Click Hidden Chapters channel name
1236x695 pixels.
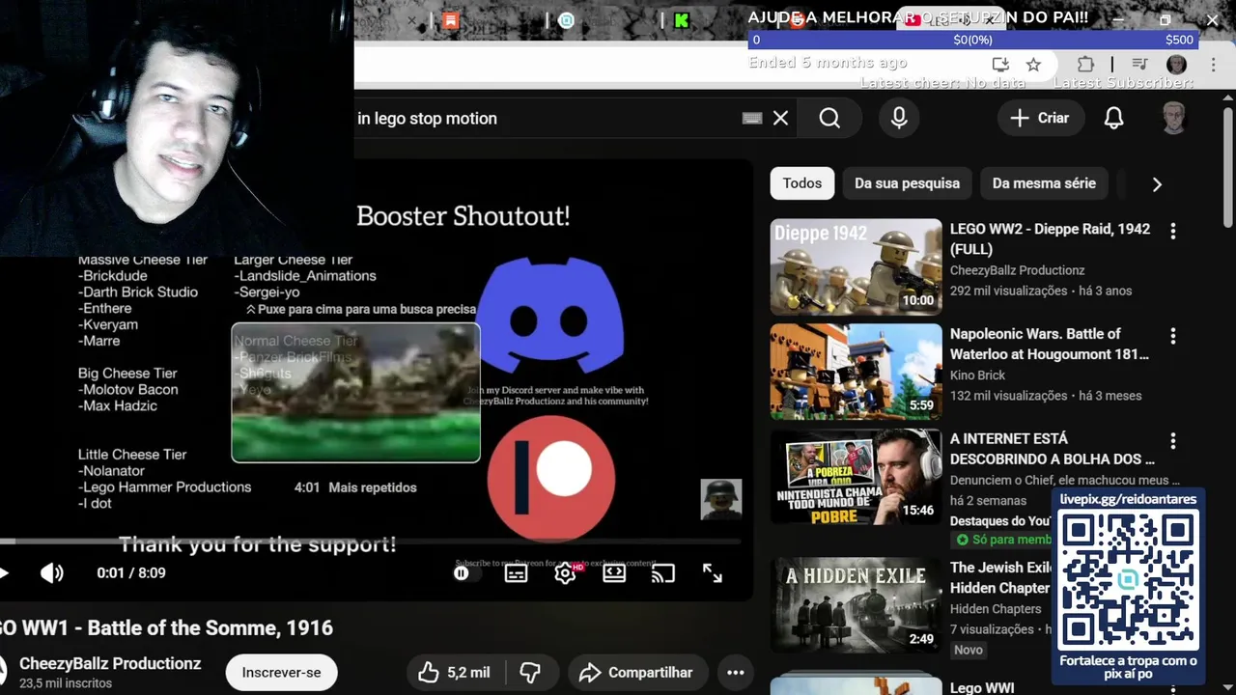tap(996, 609)
